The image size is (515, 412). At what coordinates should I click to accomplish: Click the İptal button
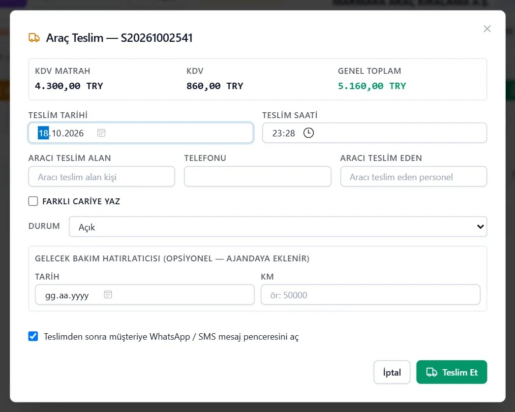tap(392, 372)
